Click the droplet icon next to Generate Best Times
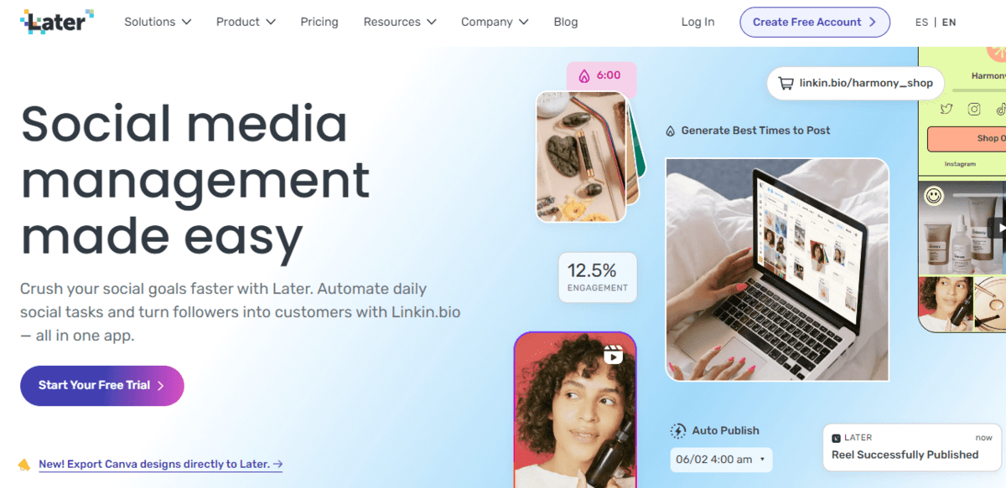The width and height of the screenshot is (1006, 488). coord(671,131)
